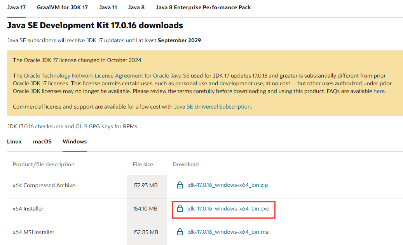Click the 'Product/file description' column header
This screenshot has height=245, width=403.
(x=44, y=164)
